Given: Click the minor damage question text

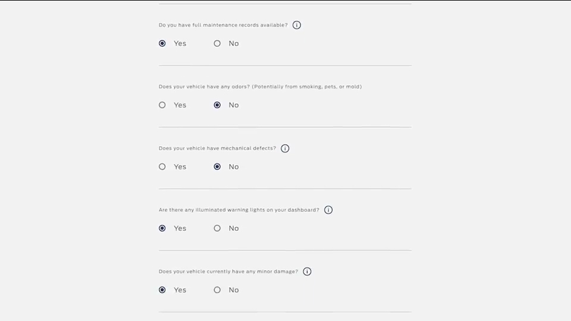Looking at the screenshot, I should click(x=228, y=272).
